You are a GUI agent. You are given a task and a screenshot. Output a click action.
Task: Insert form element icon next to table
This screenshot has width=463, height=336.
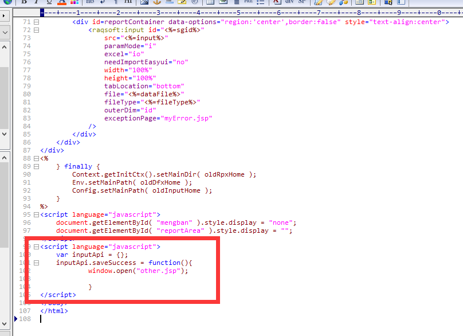click(x=223, y=2)
